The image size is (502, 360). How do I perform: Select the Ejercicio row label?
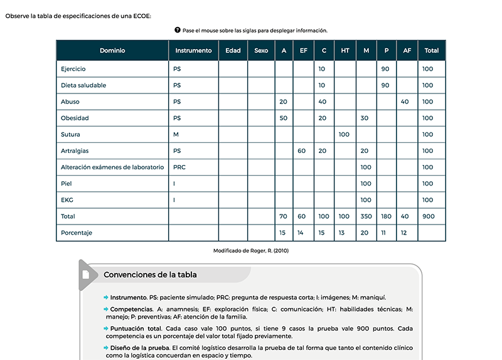click(73, 69)
